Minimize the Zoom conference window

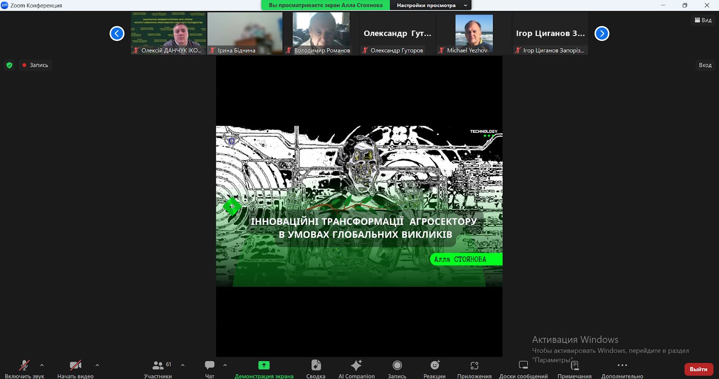pyautogui.click(x=663, y=5)
